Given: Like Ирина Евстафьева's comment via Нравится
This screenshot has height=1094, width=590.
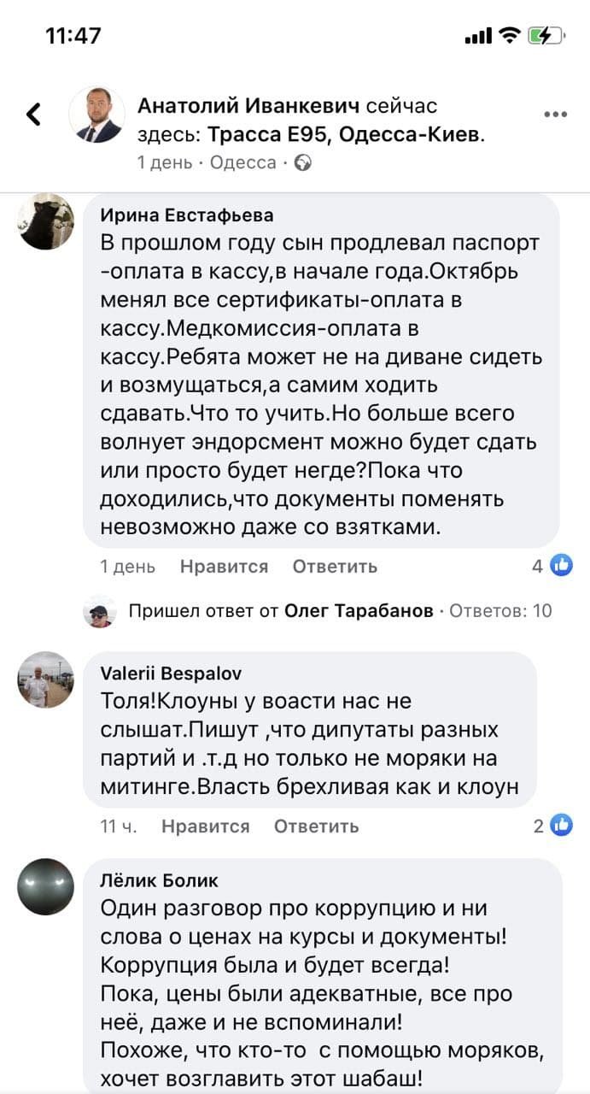Looking at the screenshot, I should (x=224, y=567).
